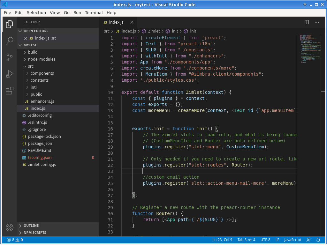This screenshot has width=327, height=245.
Task: Change Tab Size: 4 indentation setting
Action: [246, 240]
